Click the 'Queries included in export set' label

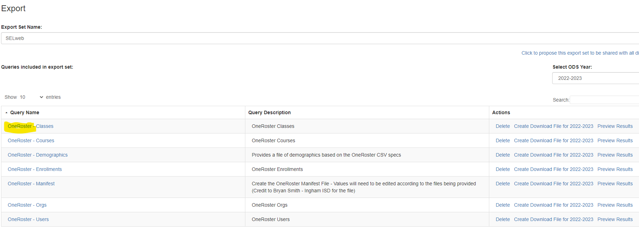pos(37,67)
